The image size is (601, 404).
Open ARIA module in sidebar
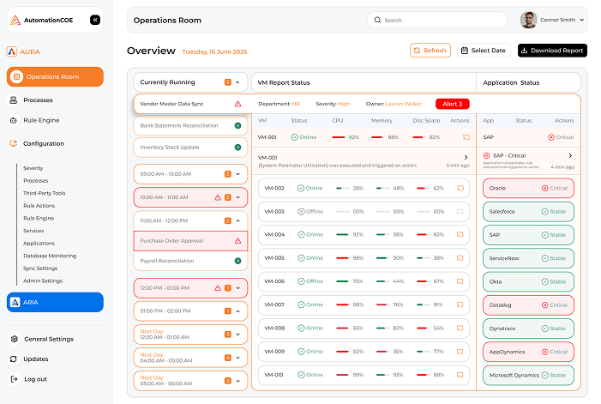[x=55, y=302]
